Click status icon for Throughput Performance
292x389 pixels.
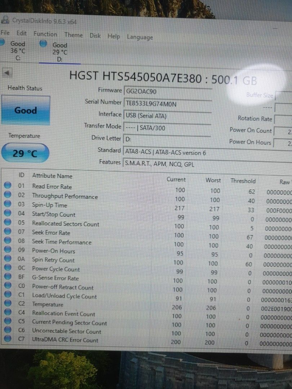coord(8,194)
